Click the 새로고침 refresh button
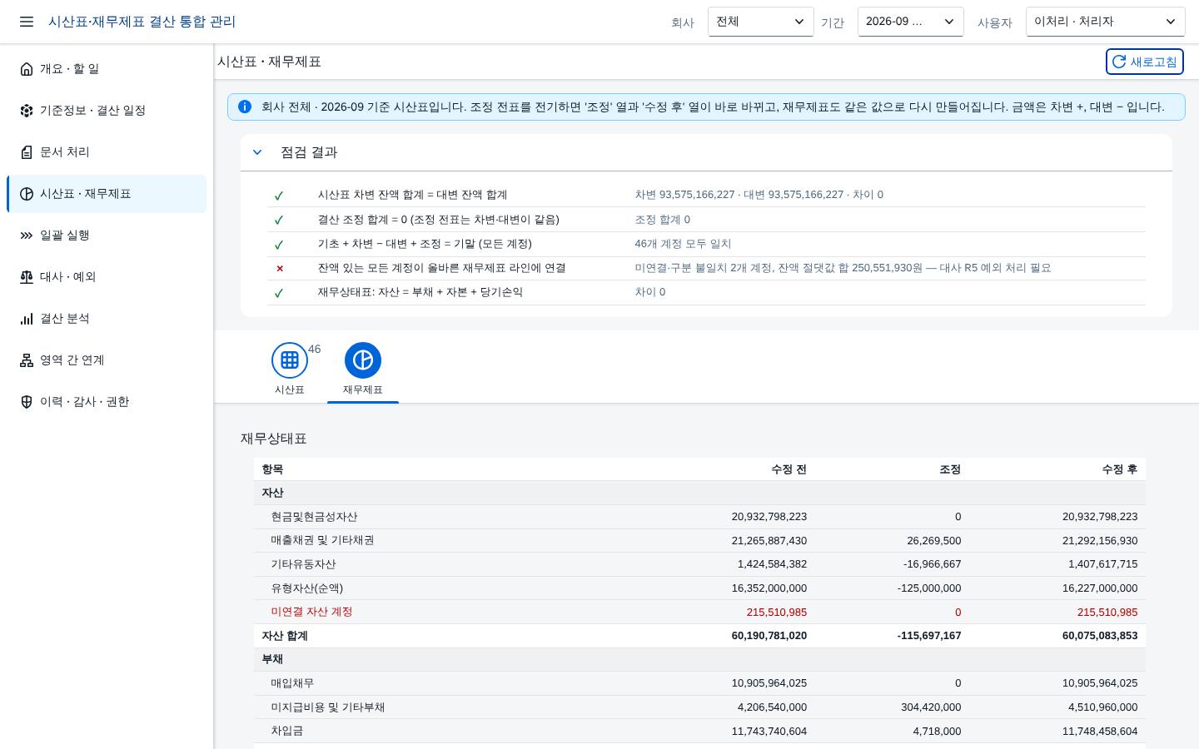1199x749 pixels. click(1145, 62)
